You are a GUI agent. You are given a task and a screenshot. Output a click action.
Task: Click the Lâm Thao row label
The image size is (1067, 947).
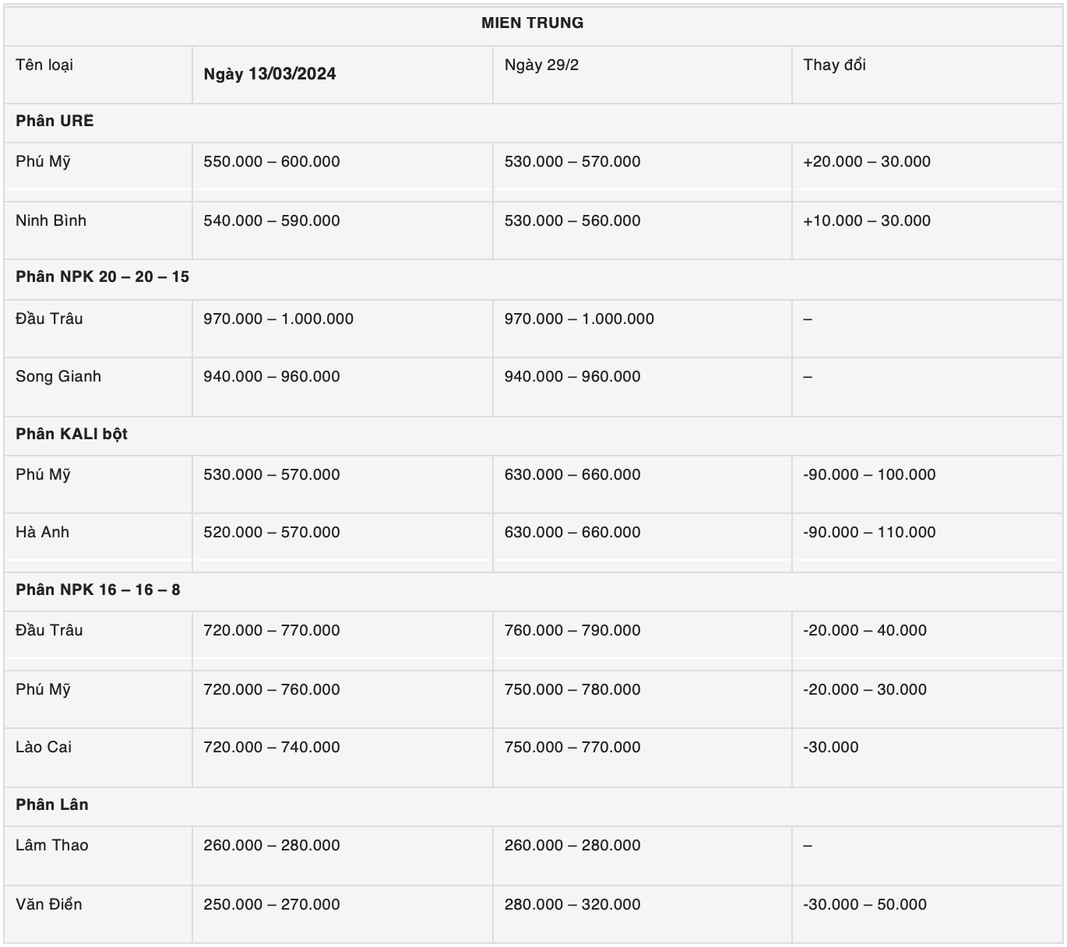[52, 846]
